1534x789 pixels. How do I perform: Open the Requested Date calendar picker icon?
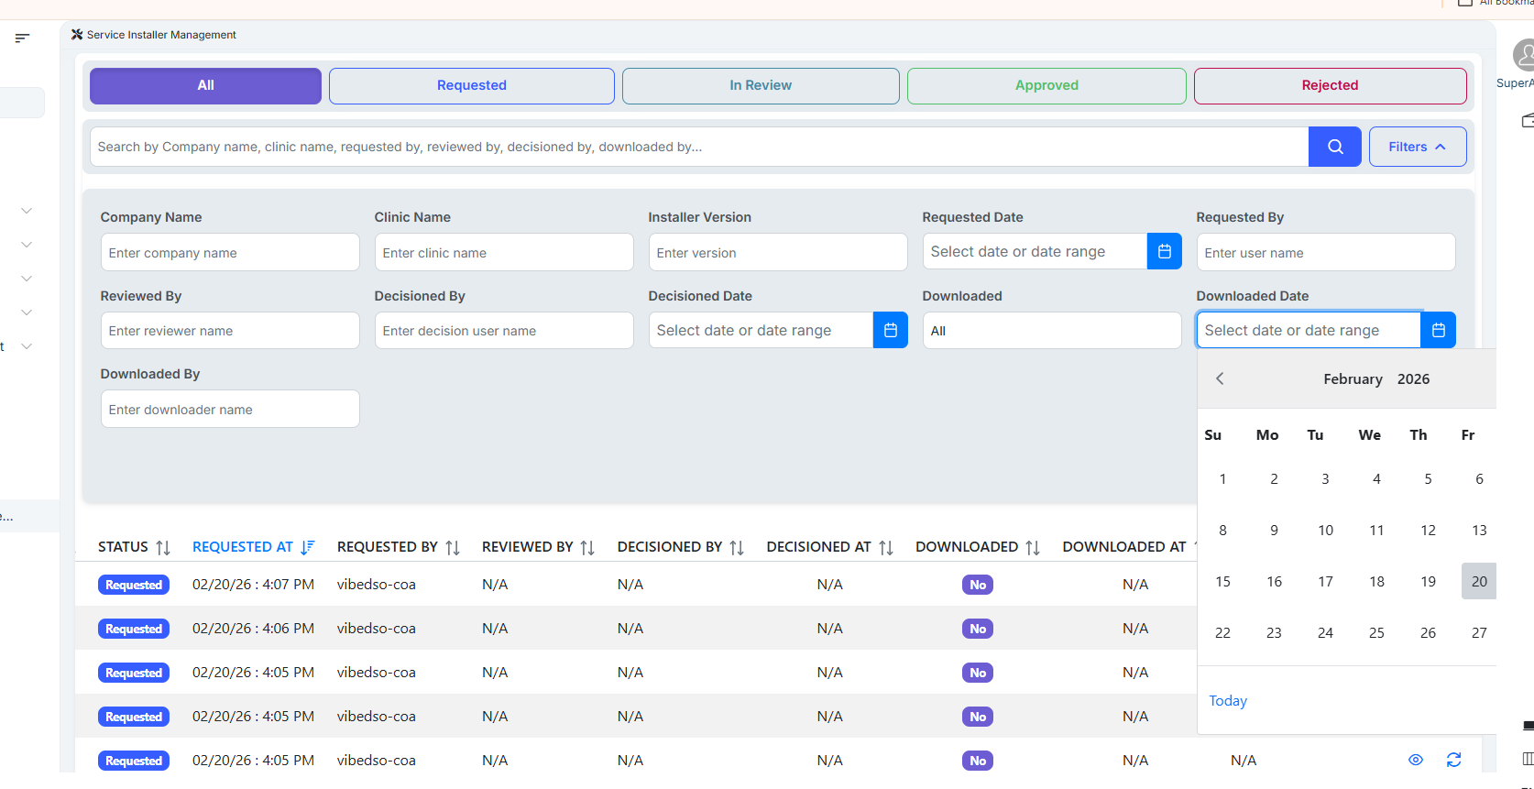[1164, 252]
